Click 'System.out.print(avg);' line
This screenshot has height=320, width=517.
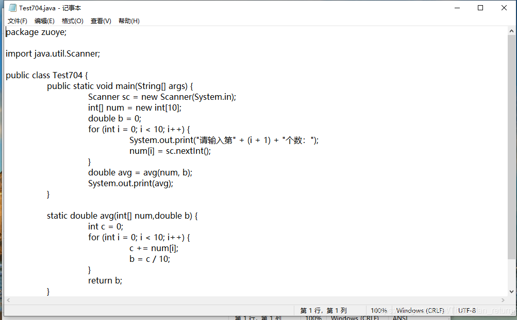(x=130, y=183)
